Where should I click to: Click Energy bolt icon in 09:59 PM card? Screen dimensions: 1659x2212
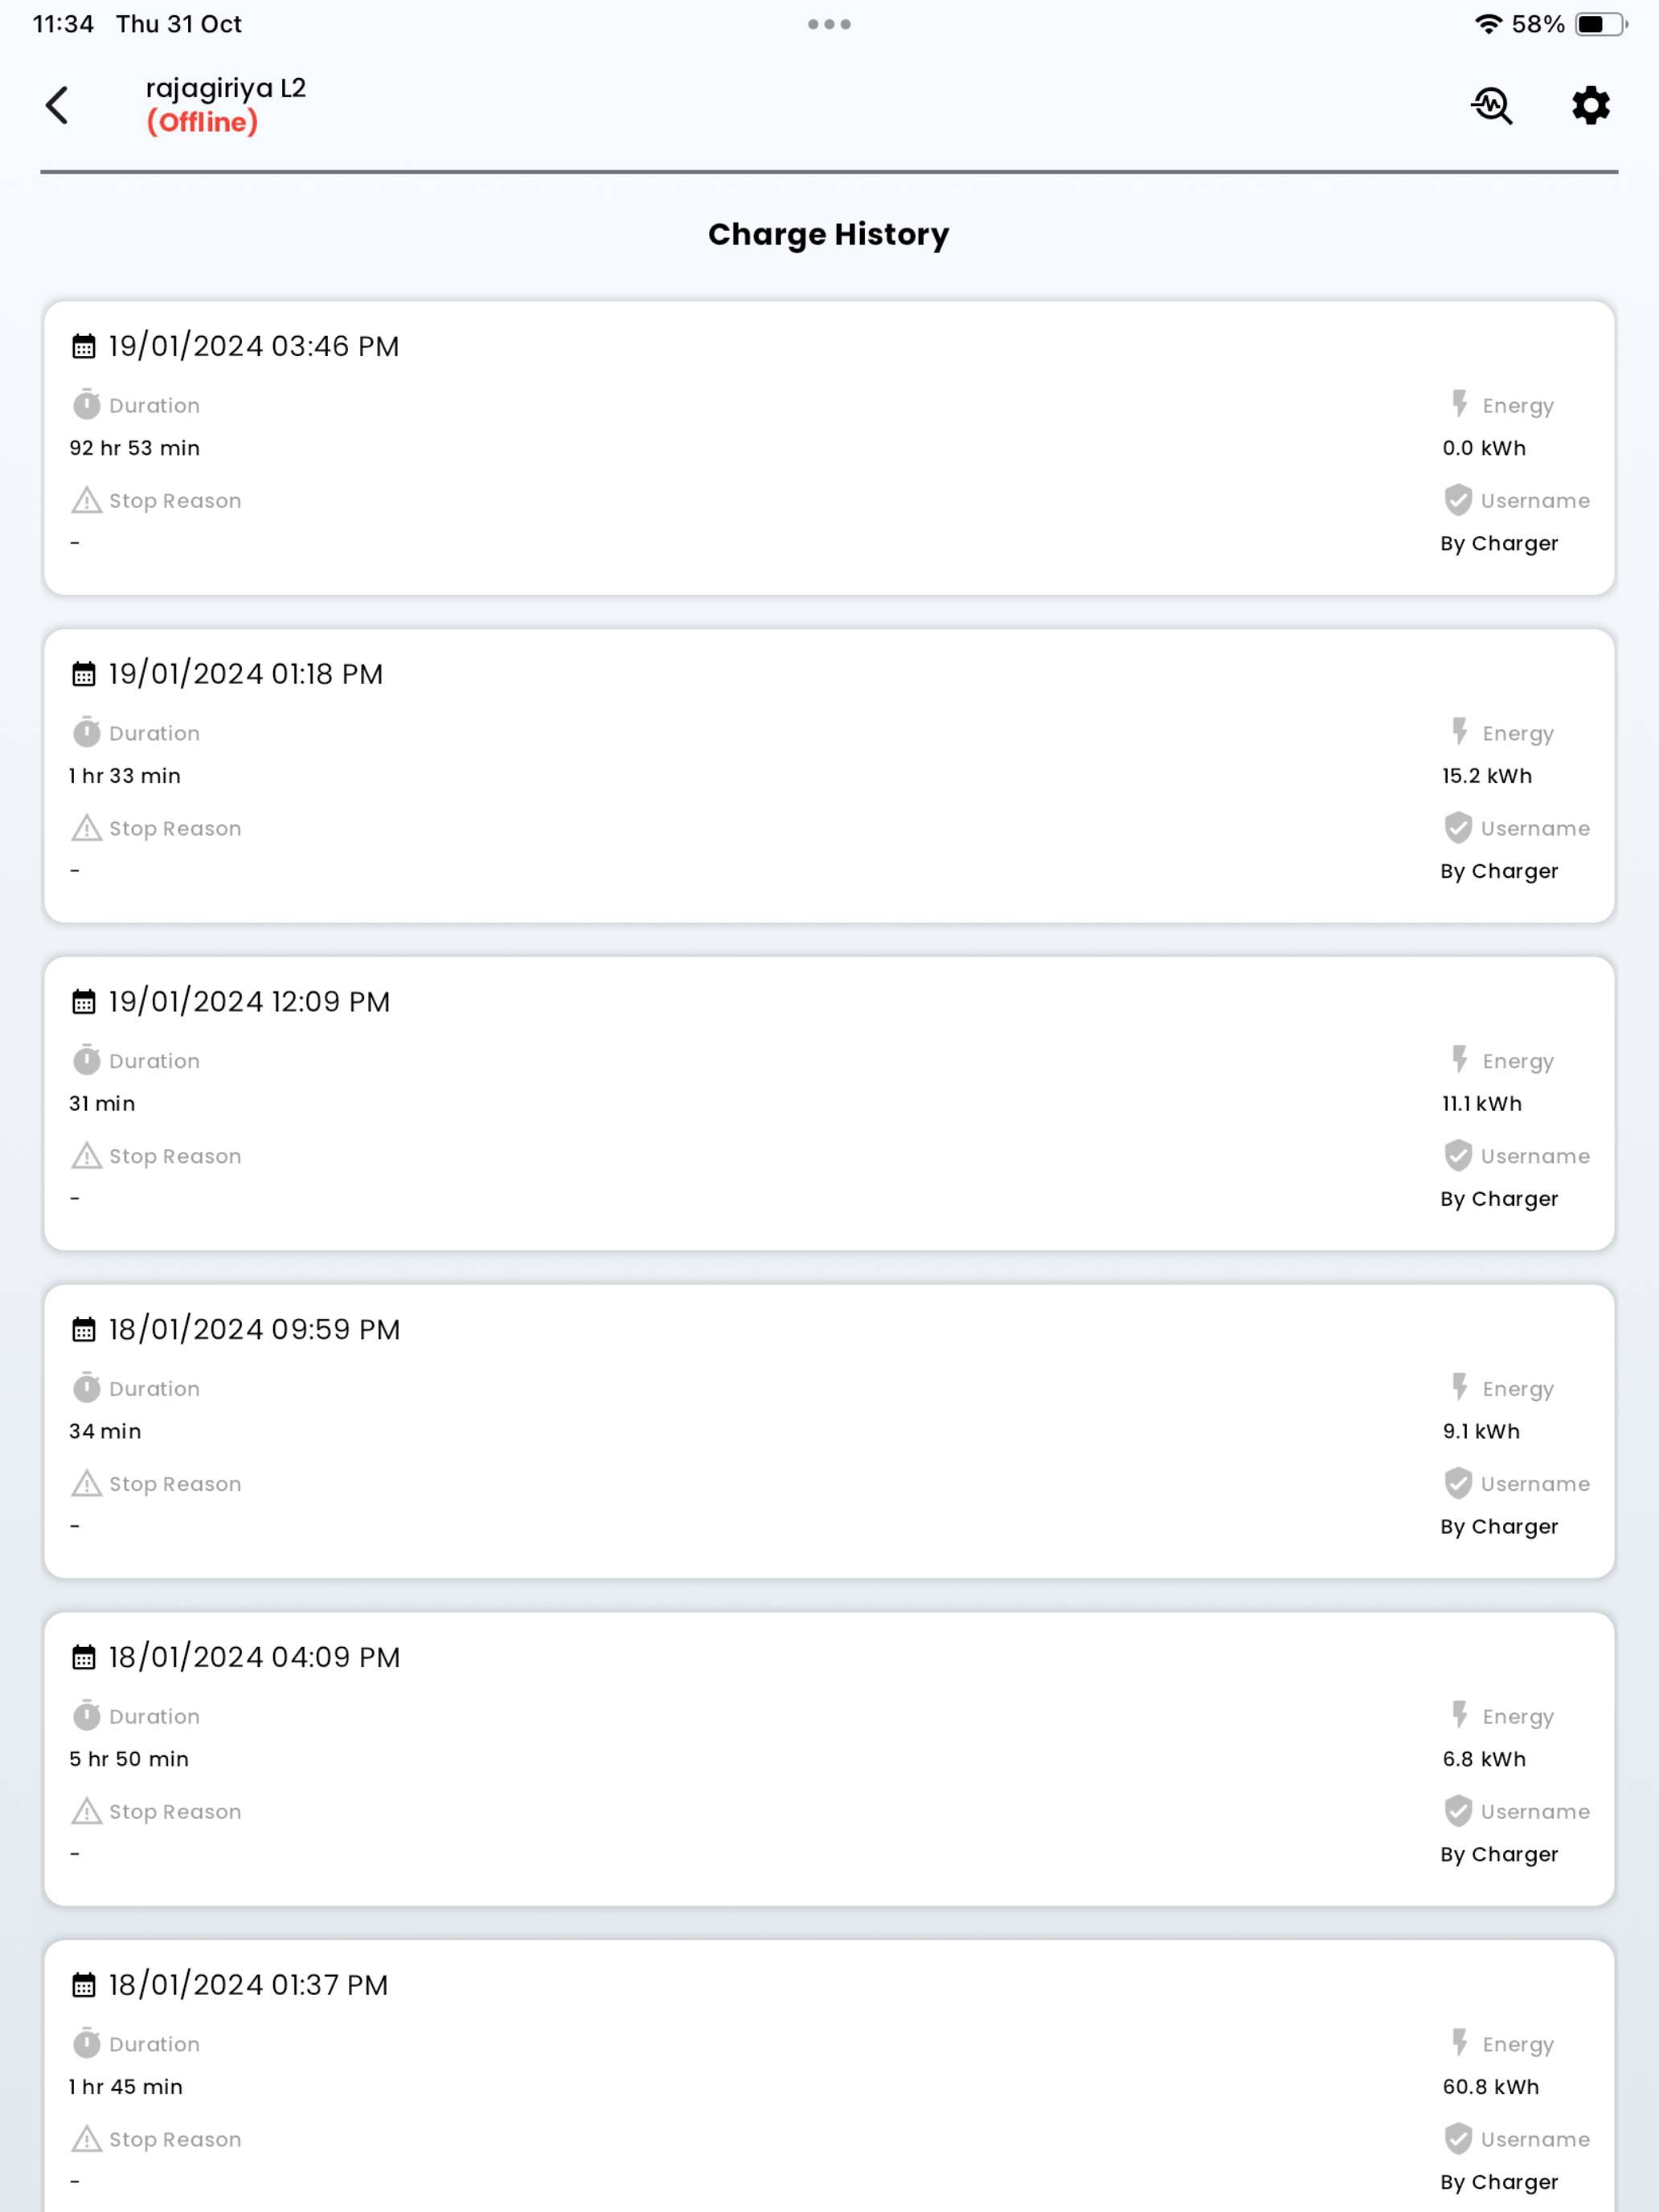pyautogui.click(x=1460, y=1387)
